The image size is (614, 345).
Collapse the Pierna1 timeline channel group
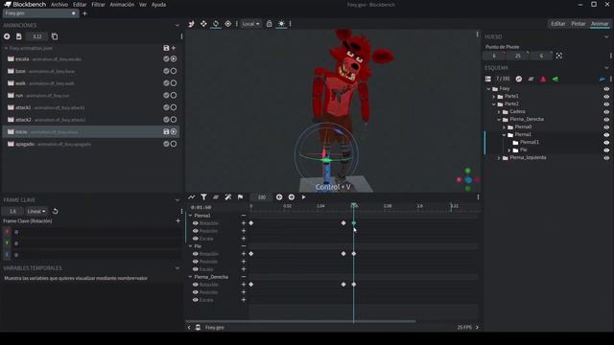pyautogui.click(x=190, y=216)
